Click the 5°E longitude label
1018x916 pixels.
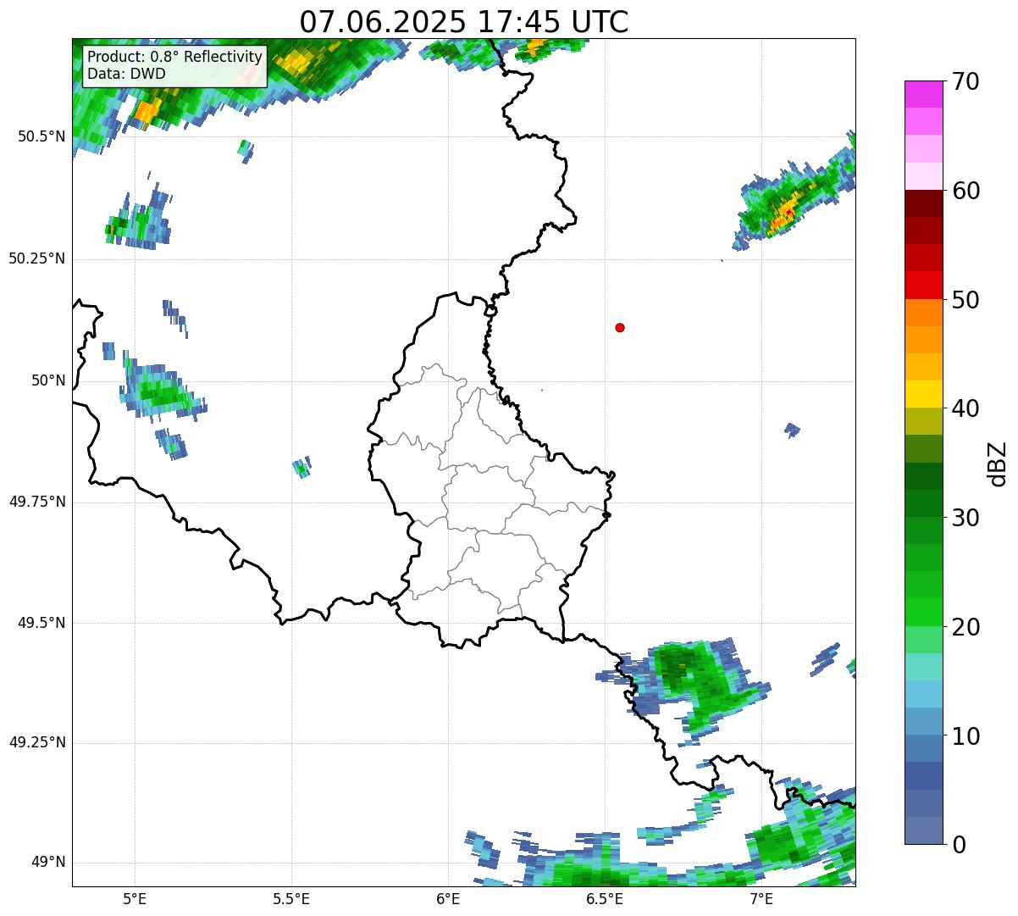pos(135,898)
